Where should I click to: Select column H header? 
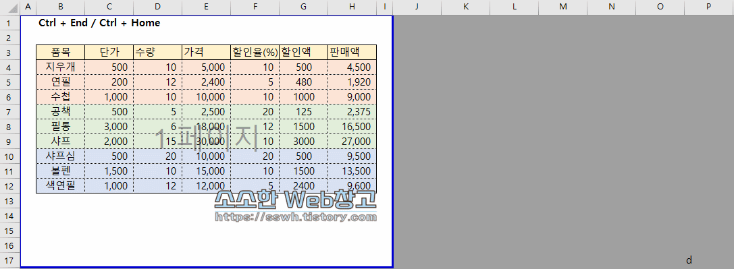(x=352, y=7)
